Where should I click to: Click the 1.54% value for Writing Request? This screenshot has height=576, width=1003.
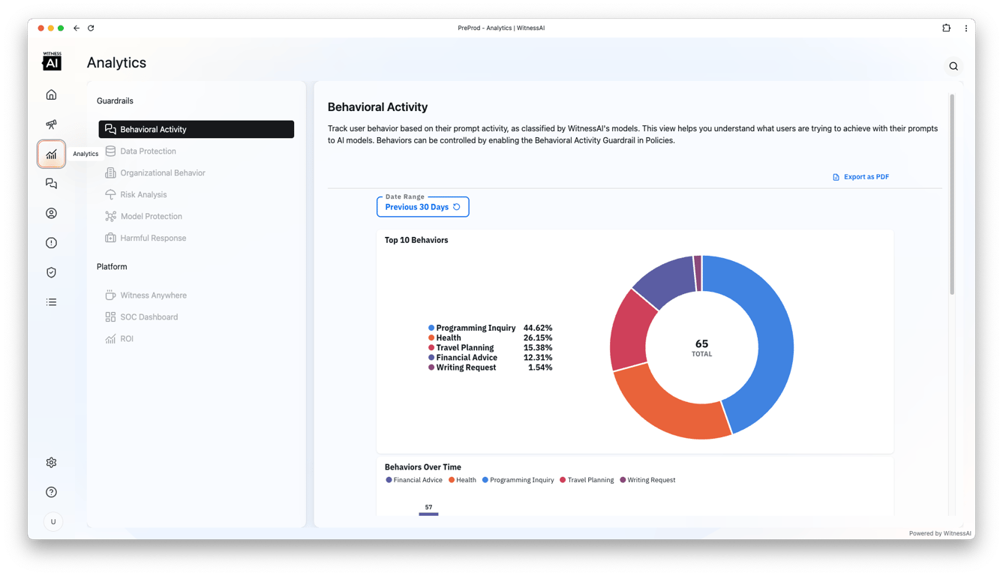tap(540, 367)
